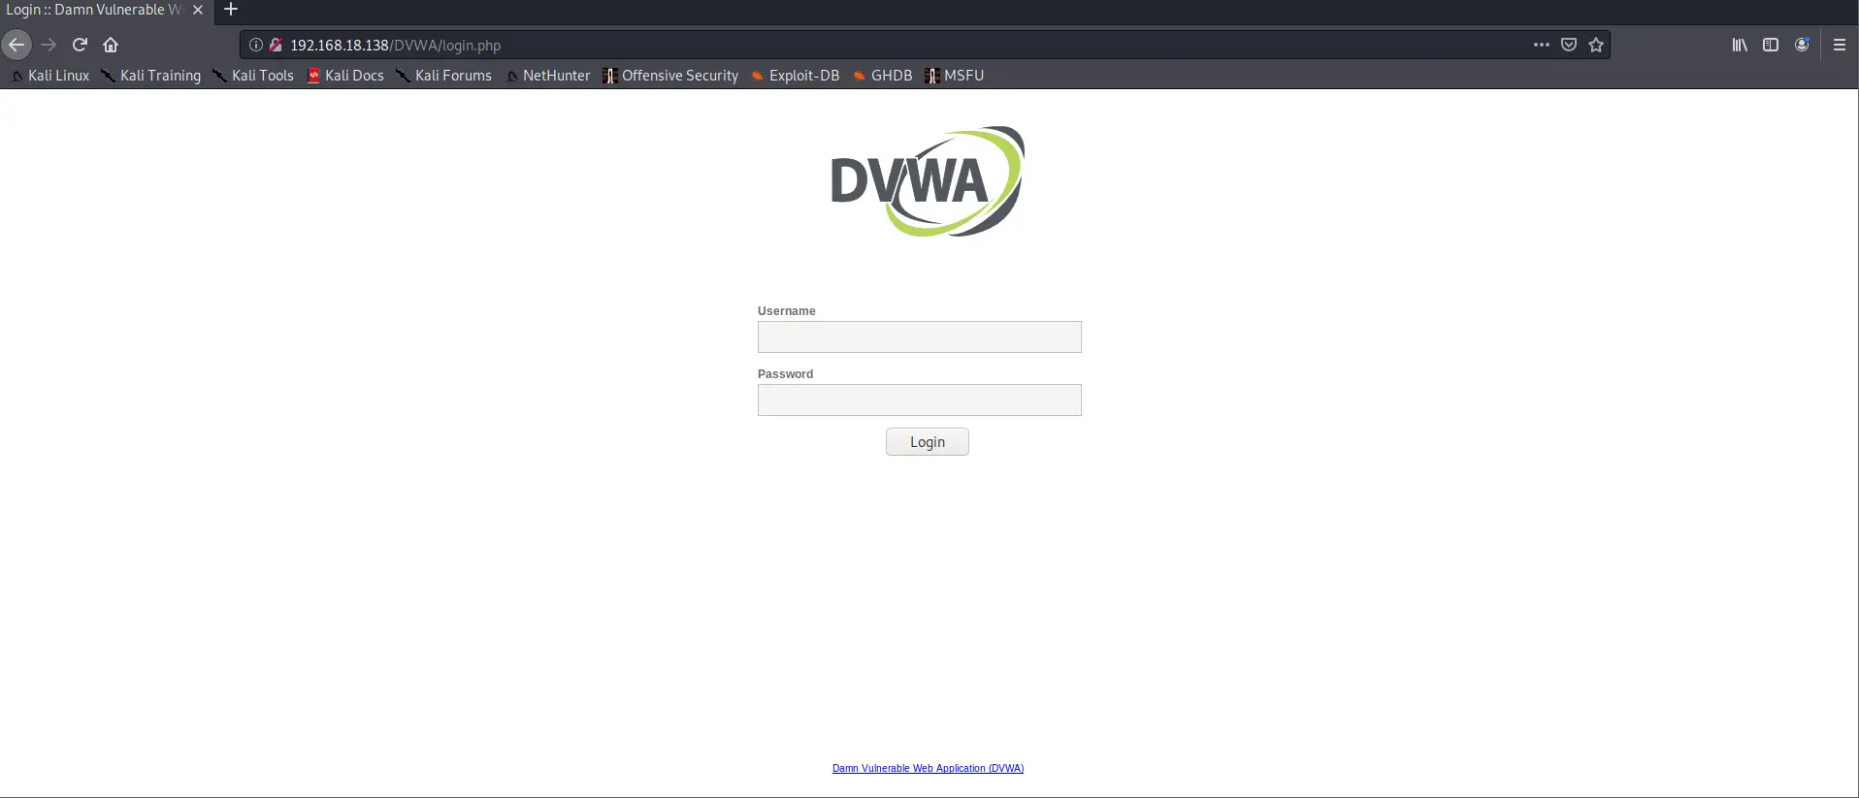This screenshot has width=1859, height=798.
Task: Open a new tab with plus button
Action: tap(231, 10)
